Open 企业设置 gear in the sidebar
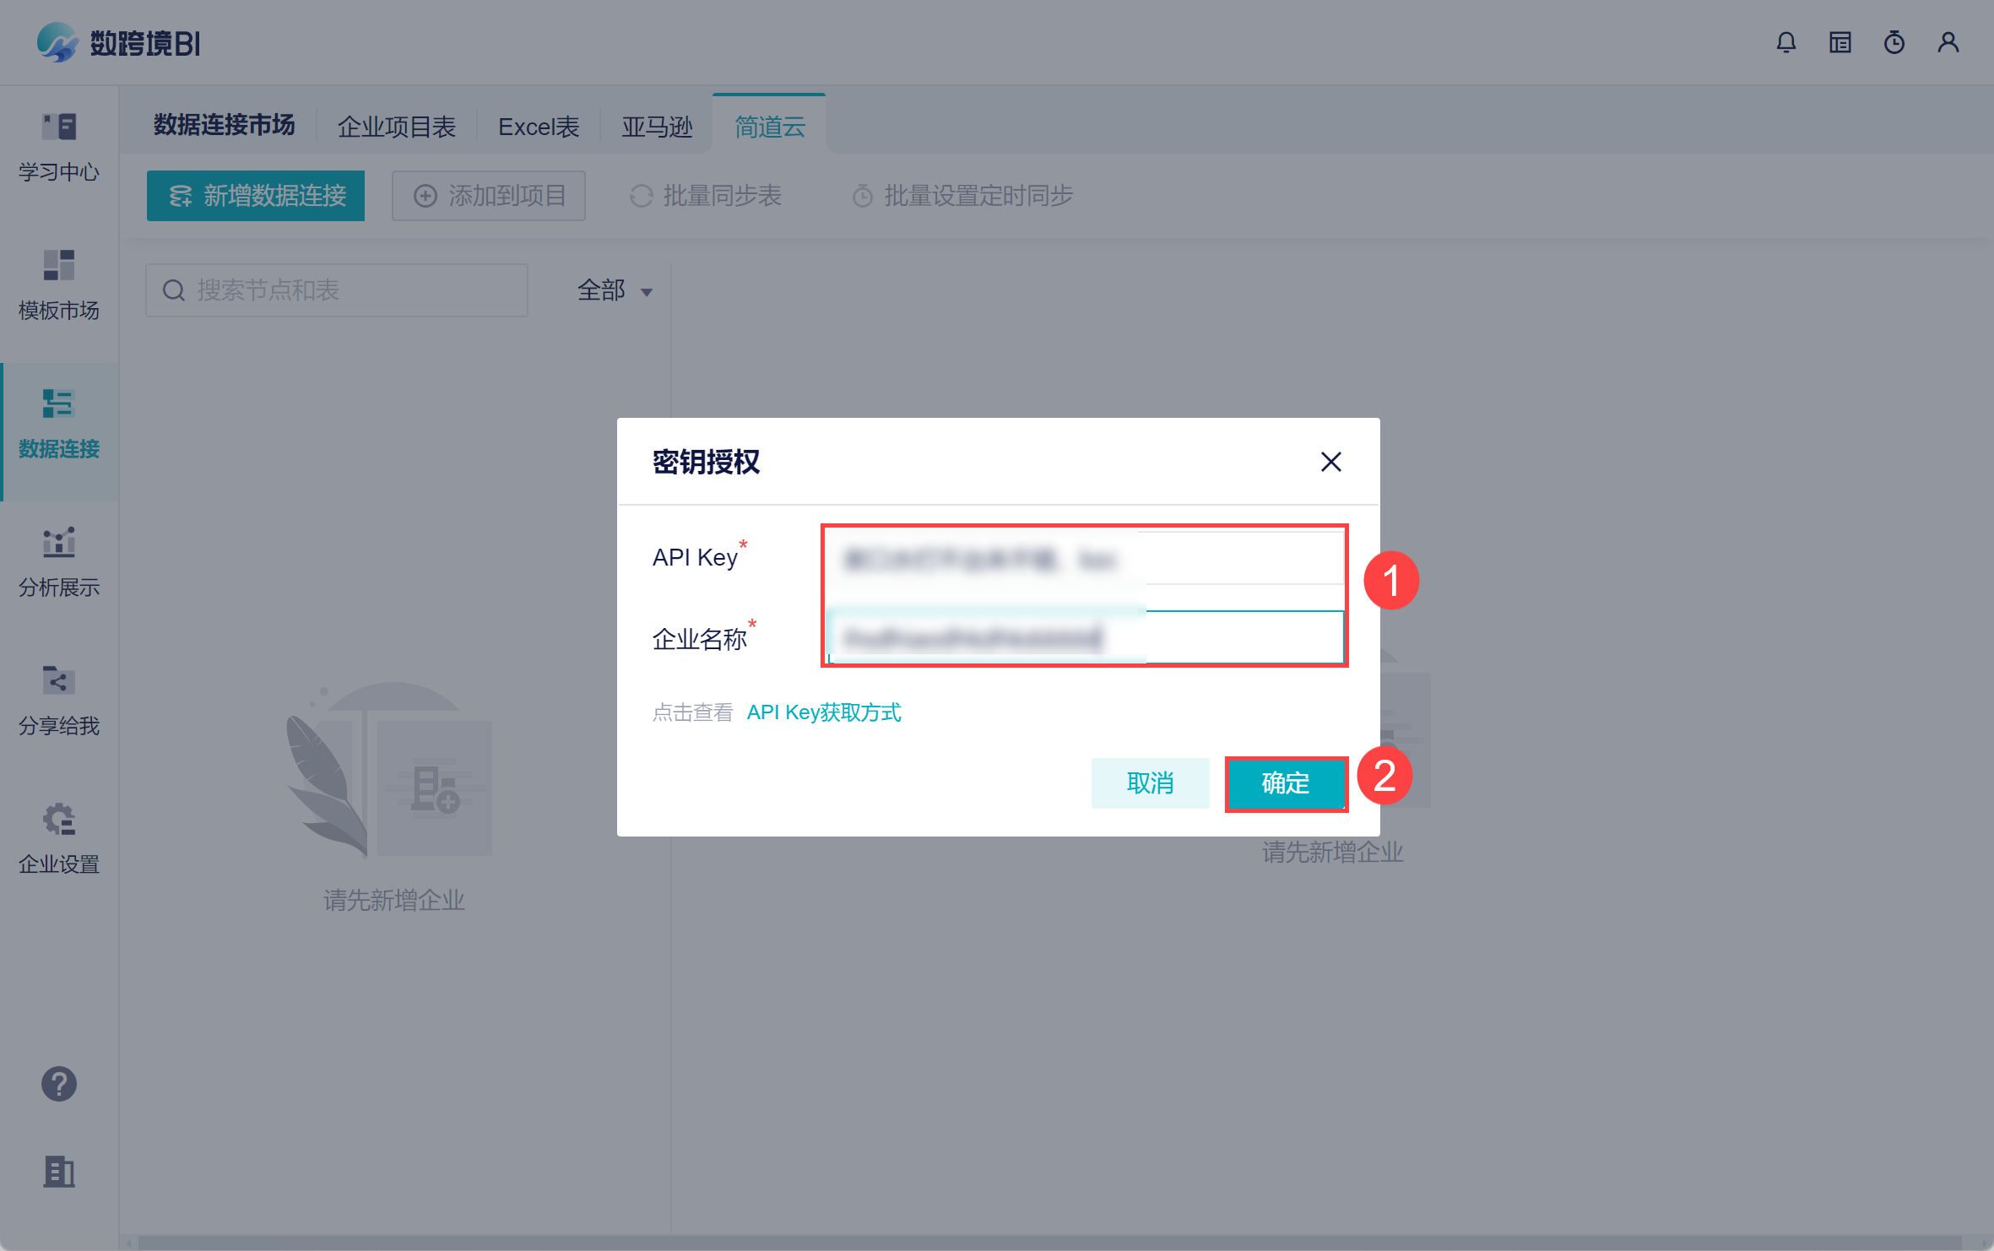The height and width of the screenshot is (1251, 1994). (59, 839)
